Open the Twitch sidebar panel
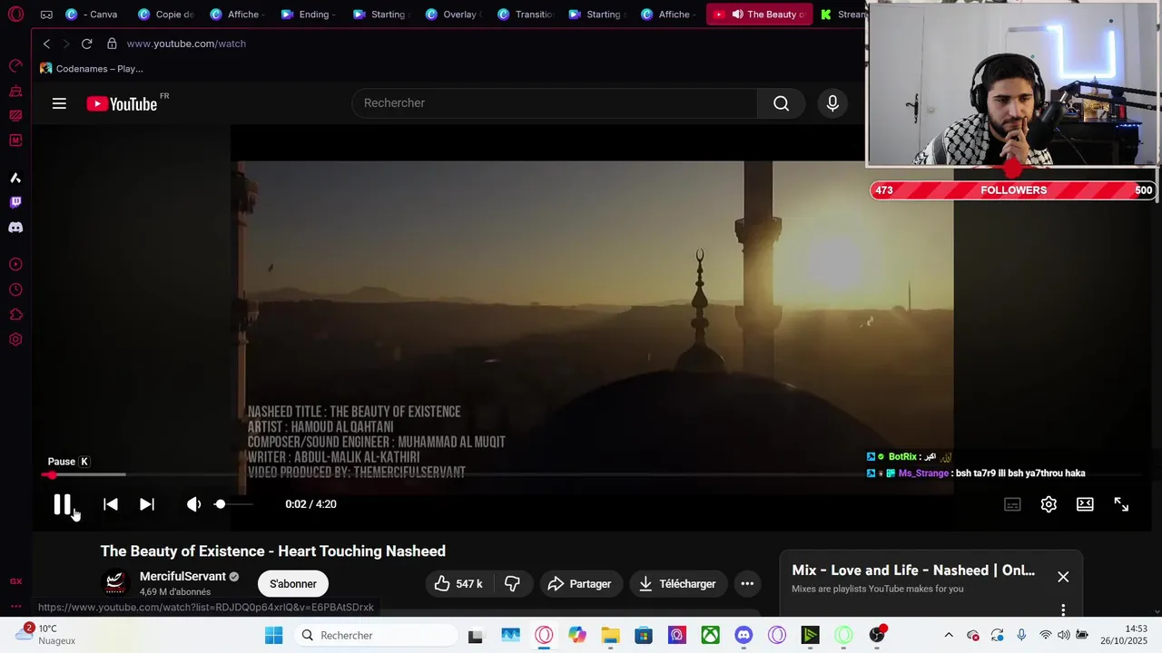This screenshot has height=653, width=1162. point(15,202)
